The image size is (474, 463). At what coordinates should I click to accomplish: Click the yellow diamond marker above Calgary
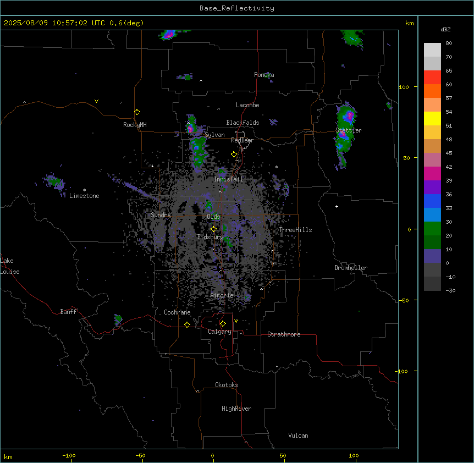223,324
